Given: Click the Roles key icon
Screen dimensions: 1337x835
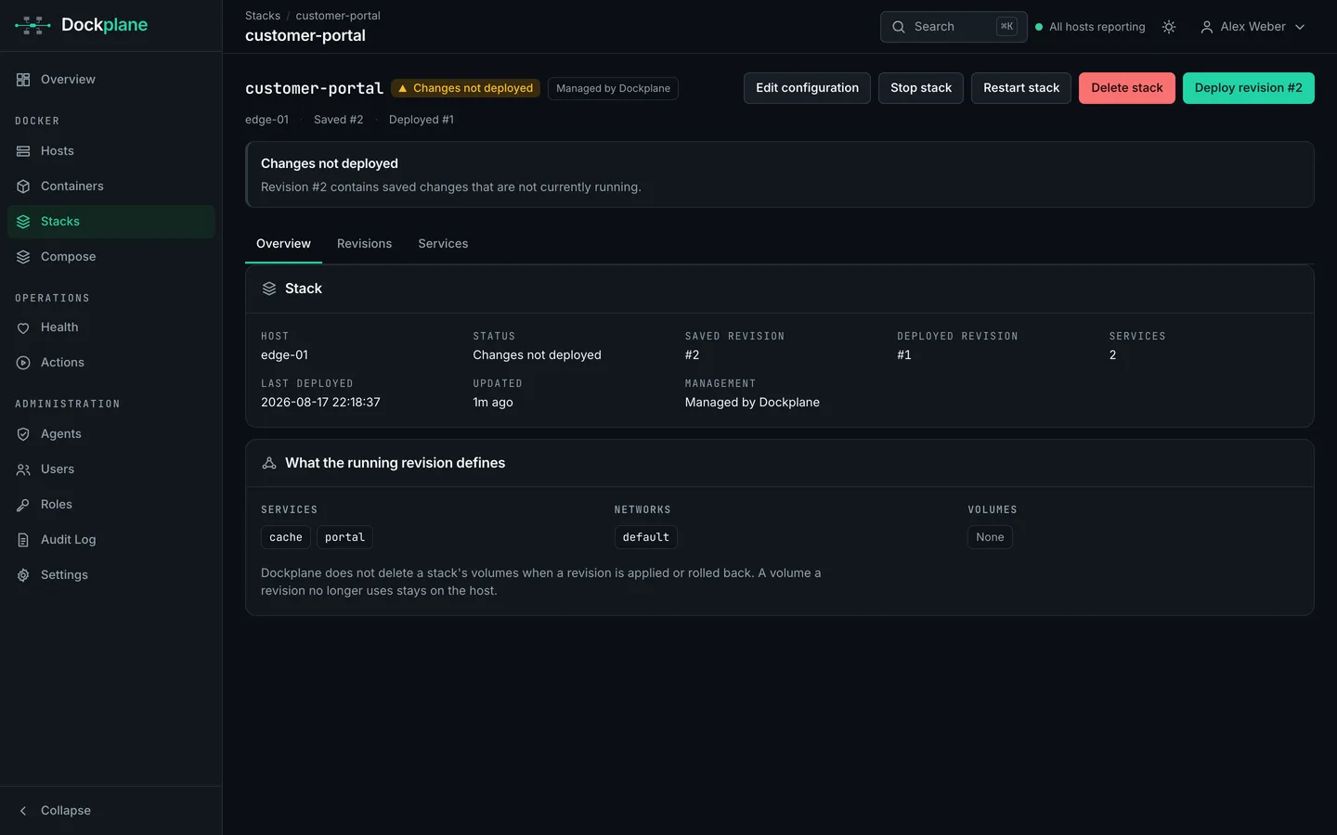Looking at the screenshot, I should pos(23,505).
